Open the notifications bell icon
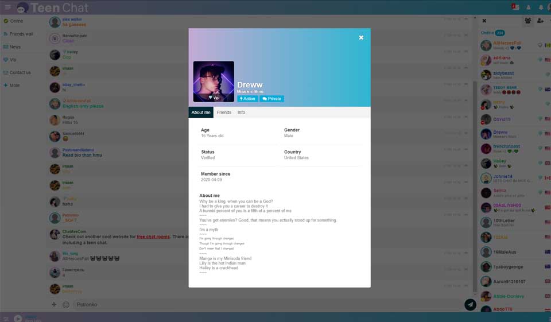The image size is (551, 322). (x=541, y=7)
